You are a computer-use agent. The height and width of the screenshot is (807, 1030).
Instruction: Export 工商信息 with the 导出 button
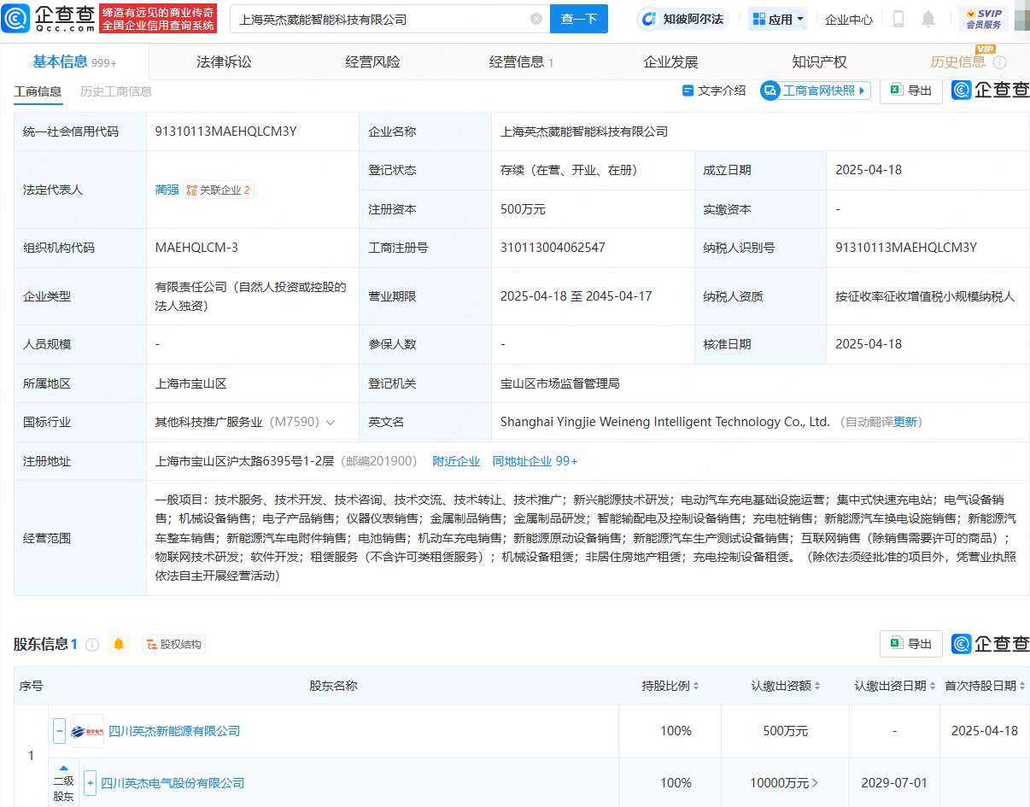[x=910, y=91]
